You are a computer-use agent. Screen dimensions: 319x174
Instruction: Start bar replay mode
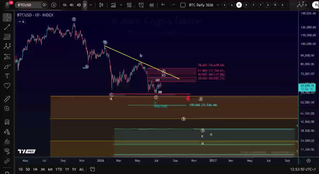click(x=152, y=5)
